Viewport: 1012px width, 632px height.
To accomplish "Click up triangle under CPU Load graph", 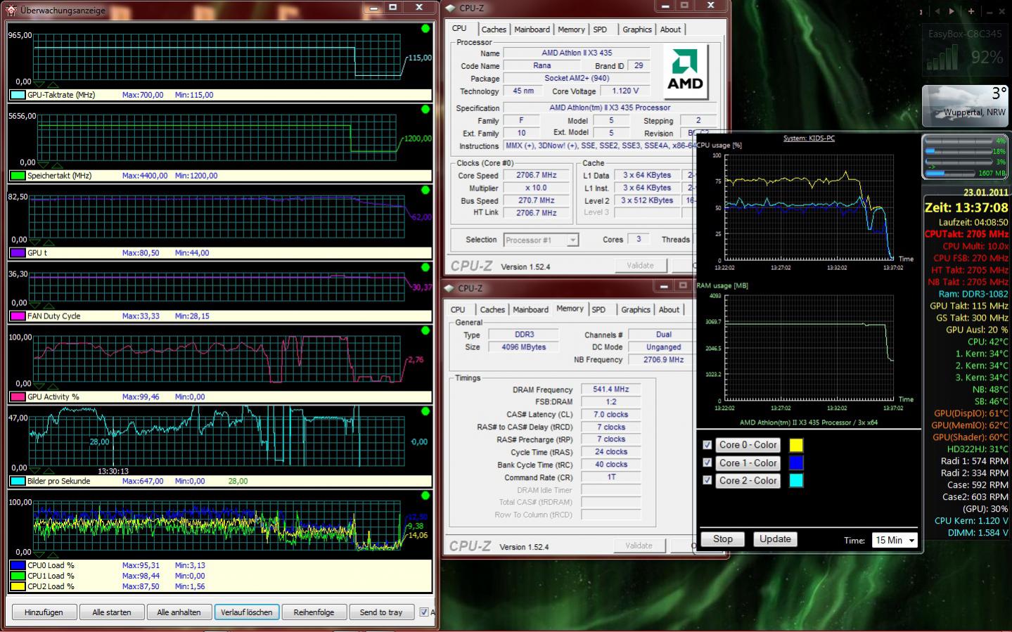I will point(53,555).
